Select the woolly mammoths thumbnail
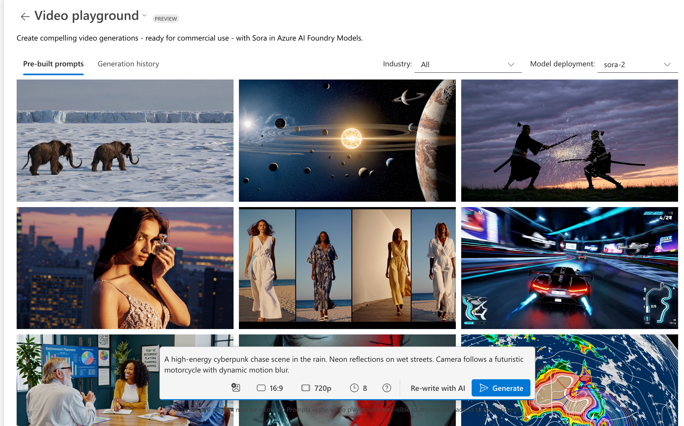 click(x=125, y=140)
